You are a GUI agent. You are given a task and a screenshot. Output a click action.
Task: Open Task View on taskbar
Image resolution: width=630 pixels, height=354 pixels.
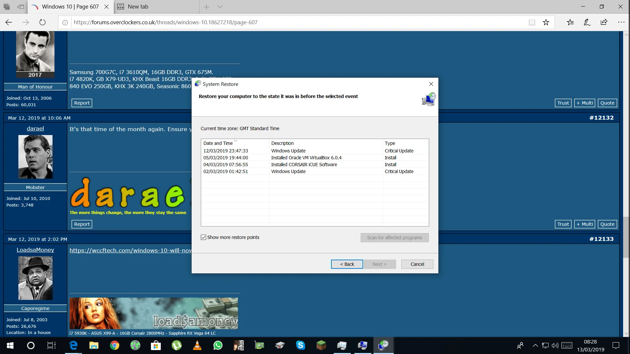52,345
